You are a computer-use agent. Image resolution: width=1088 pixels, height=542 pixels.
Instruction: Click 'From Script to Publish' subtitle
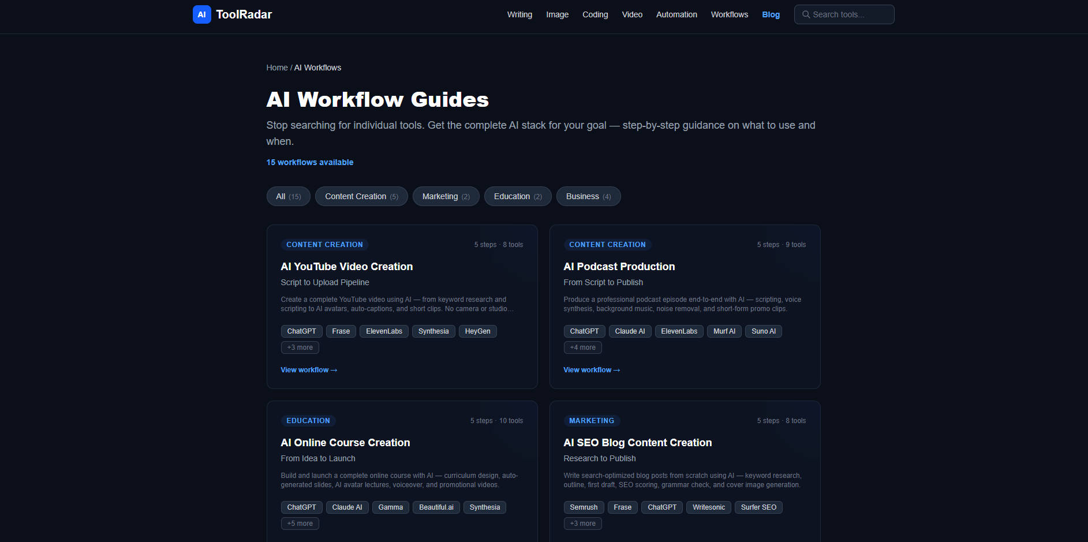point(603,282)
